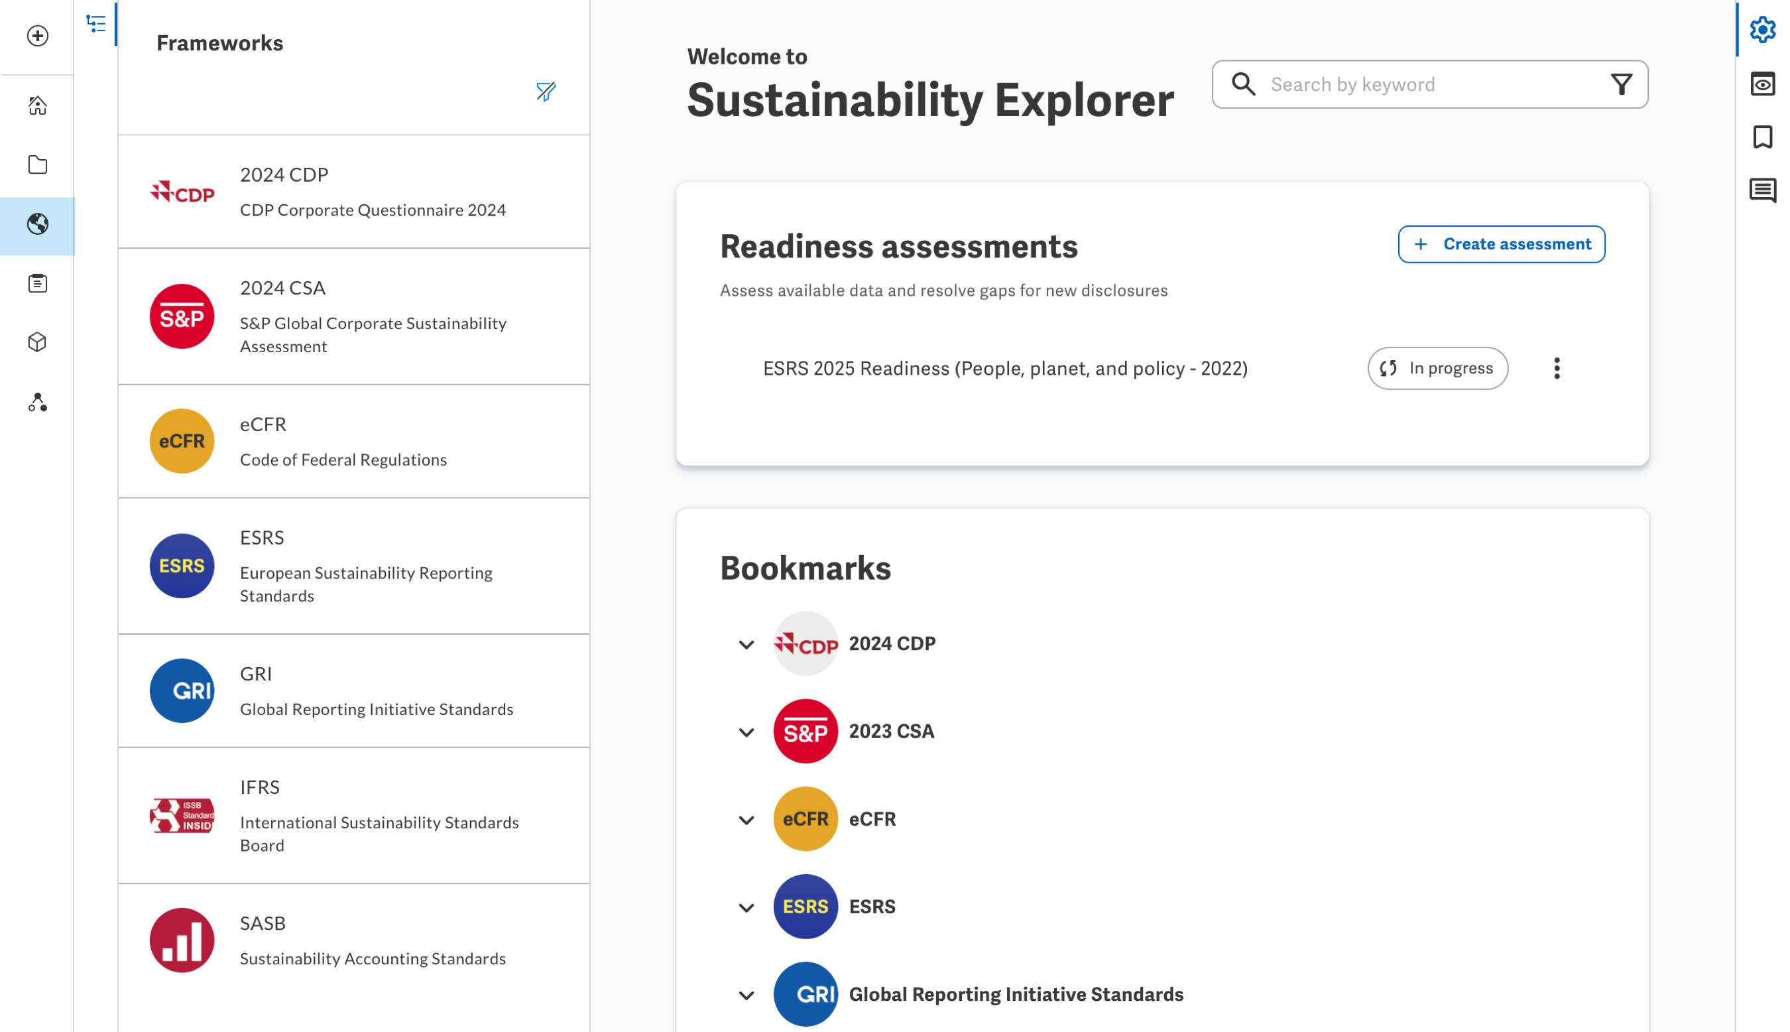Open the bookmarks panel on the right

[1763, 137]
